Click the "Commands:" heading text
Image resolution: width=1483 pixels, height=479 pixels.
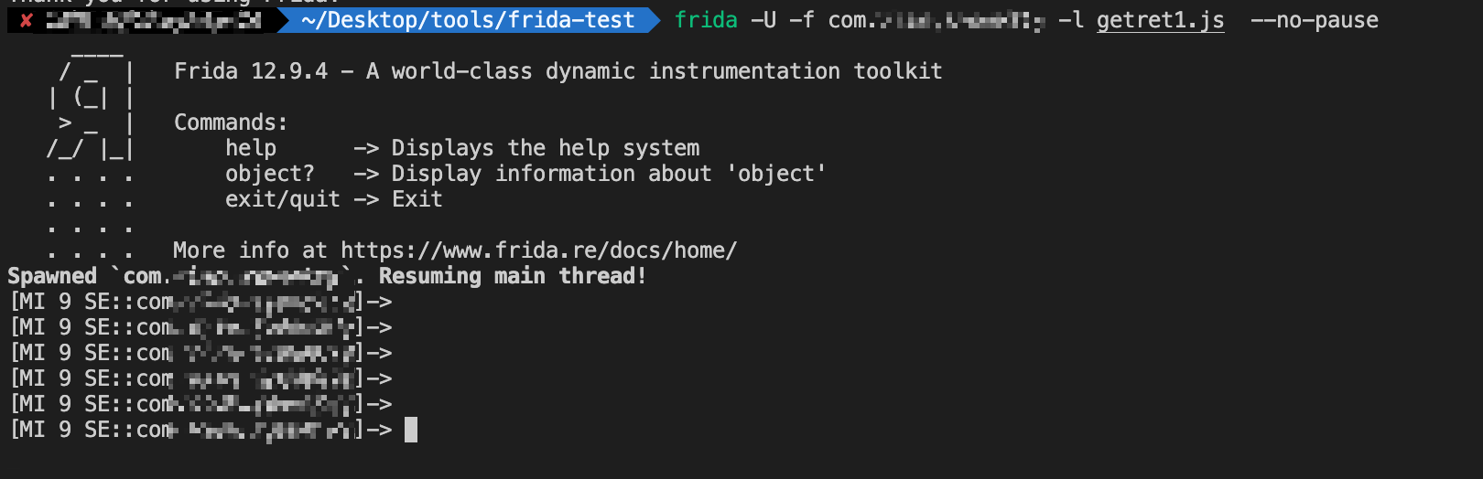[x=231, y=122]
